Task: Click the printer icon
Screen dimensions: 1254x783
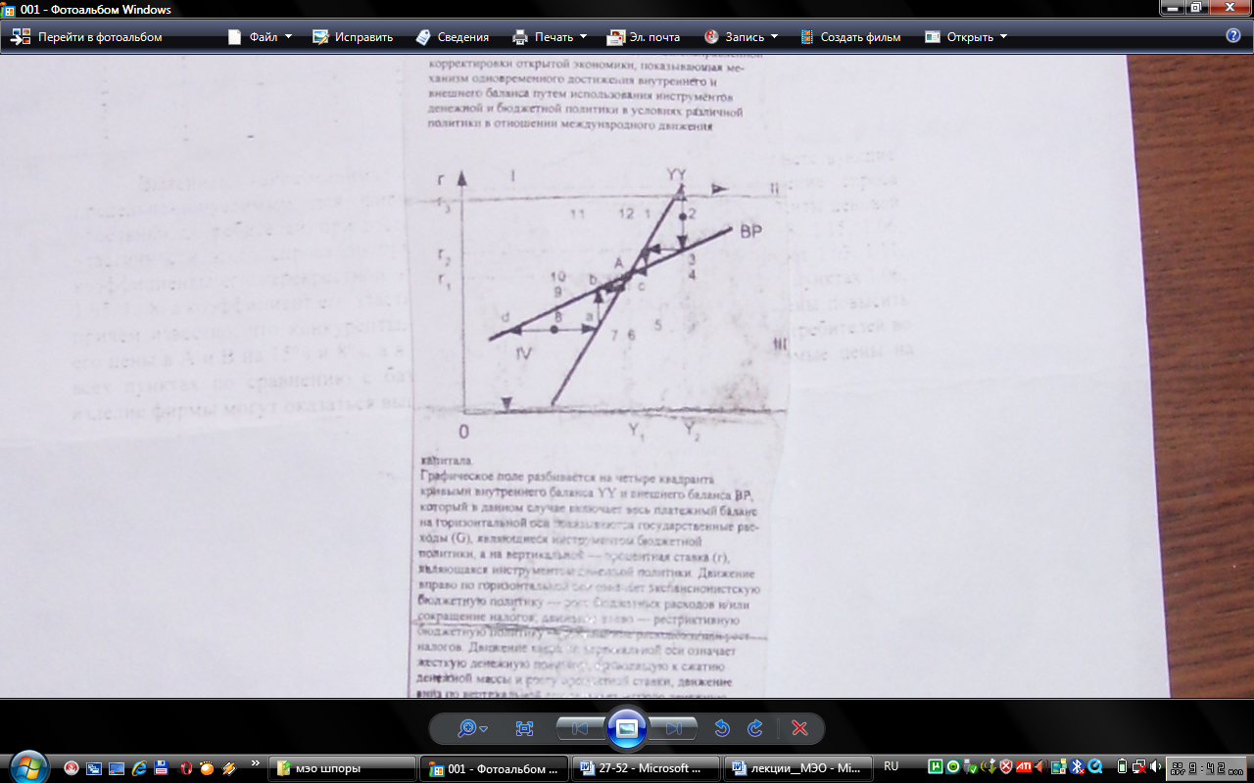Action: tap(520, 37)
